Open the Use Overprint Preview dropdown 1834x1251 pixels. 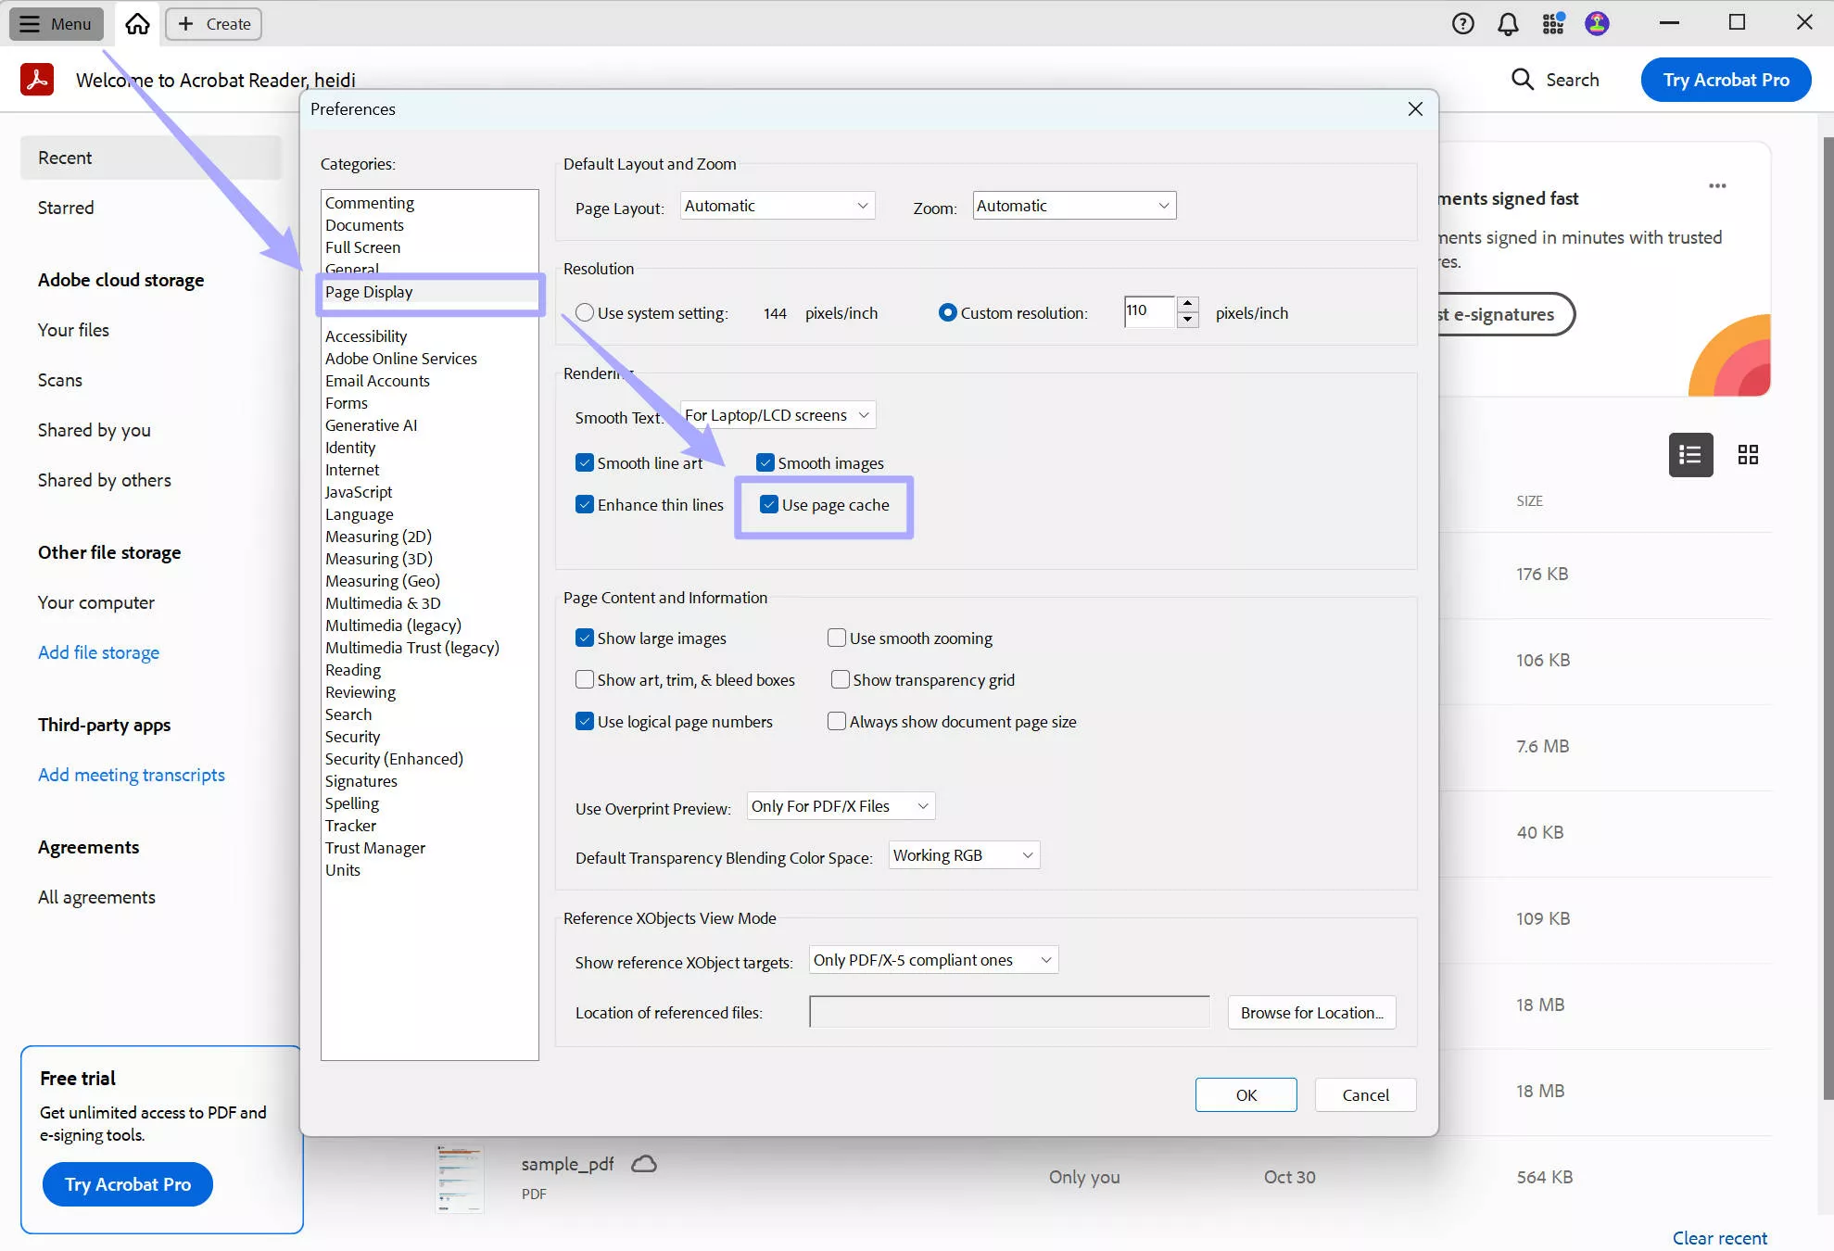(x=840, y=805)
